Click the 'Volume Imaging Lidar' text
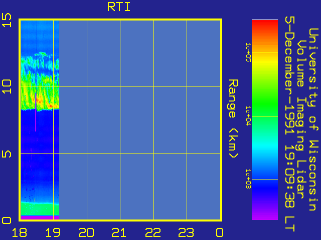321x240 pixels. click(302, 119)
